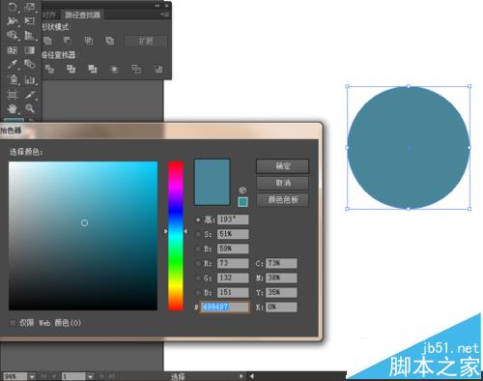Screen dimensions: 483x381
Task: Select the Artboard tool
Action: click(x=13, y=95)
